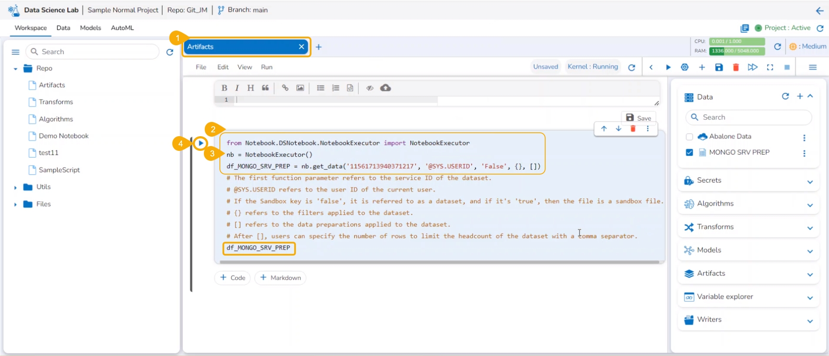This screenshot has height=356, width=829.
Task: Toggle fullscreen mode icon
Action: [x=770, y=67]
